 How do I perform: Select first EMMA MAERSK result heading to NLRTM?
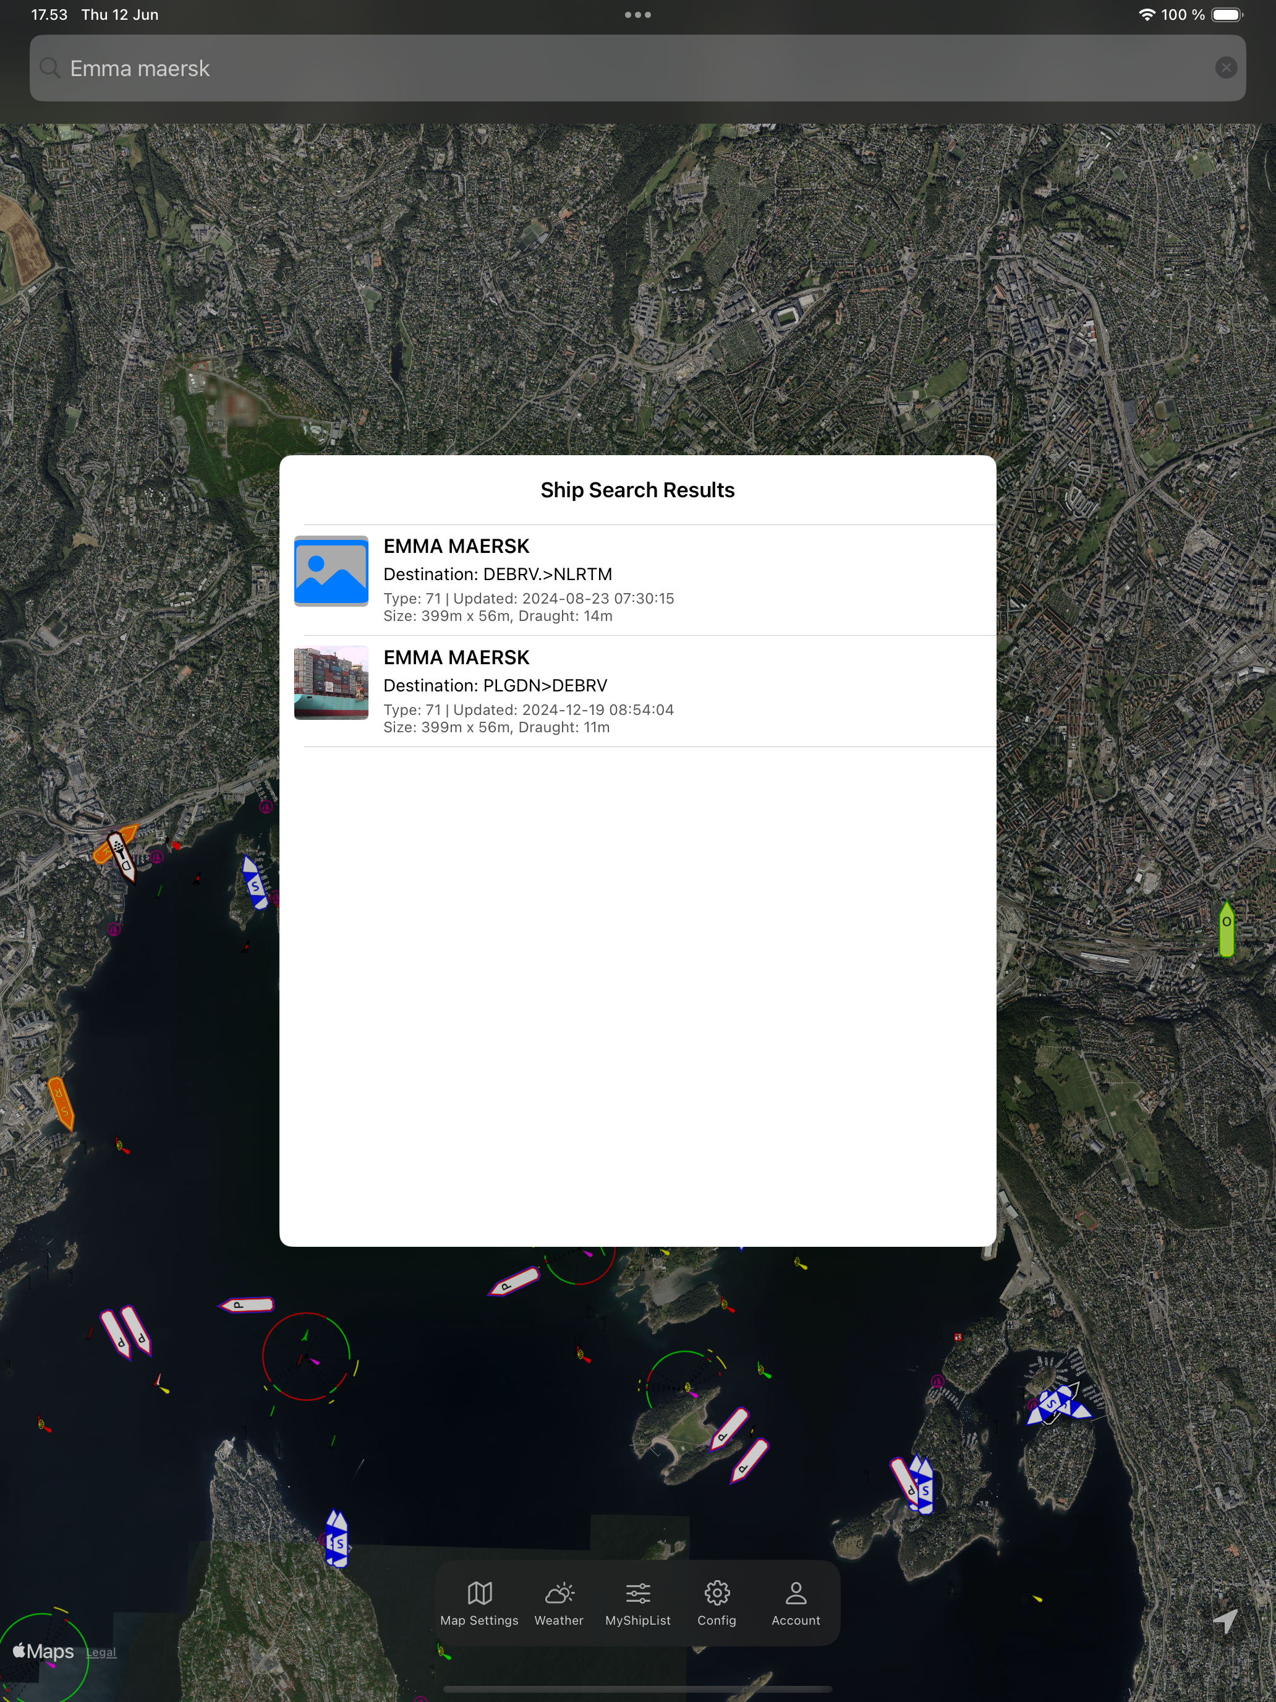point(637,580)
